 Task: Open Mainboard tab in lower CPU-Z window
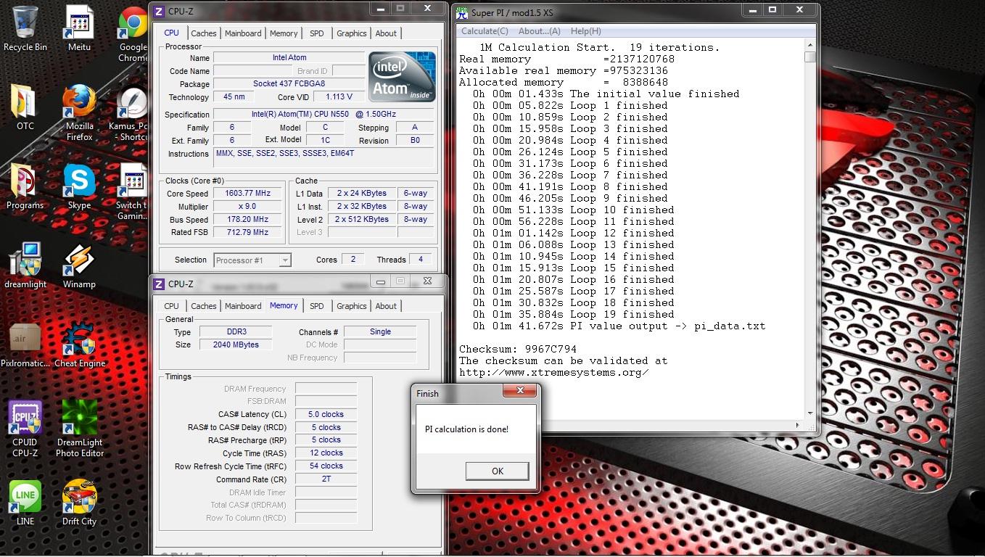[243, 306]
